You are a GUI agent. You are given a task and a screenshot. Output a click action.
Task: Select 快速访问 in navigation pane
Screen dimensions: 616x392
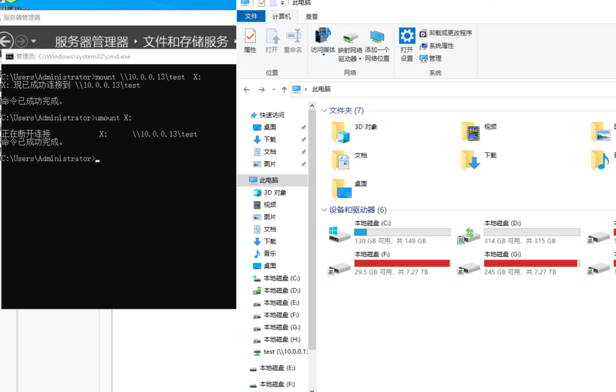tap(271, 115)
